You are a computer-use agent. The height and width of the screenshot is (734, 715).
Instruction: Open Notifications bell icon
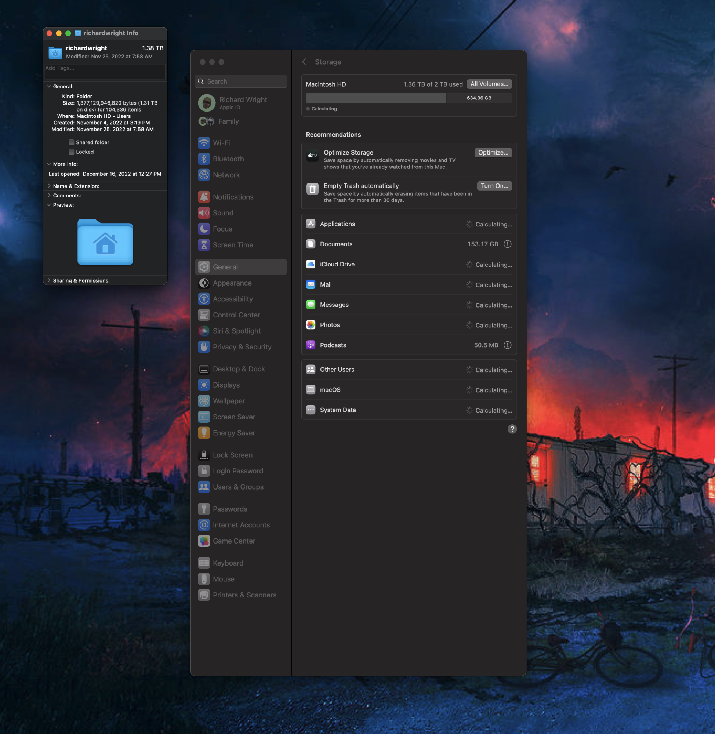204,197
